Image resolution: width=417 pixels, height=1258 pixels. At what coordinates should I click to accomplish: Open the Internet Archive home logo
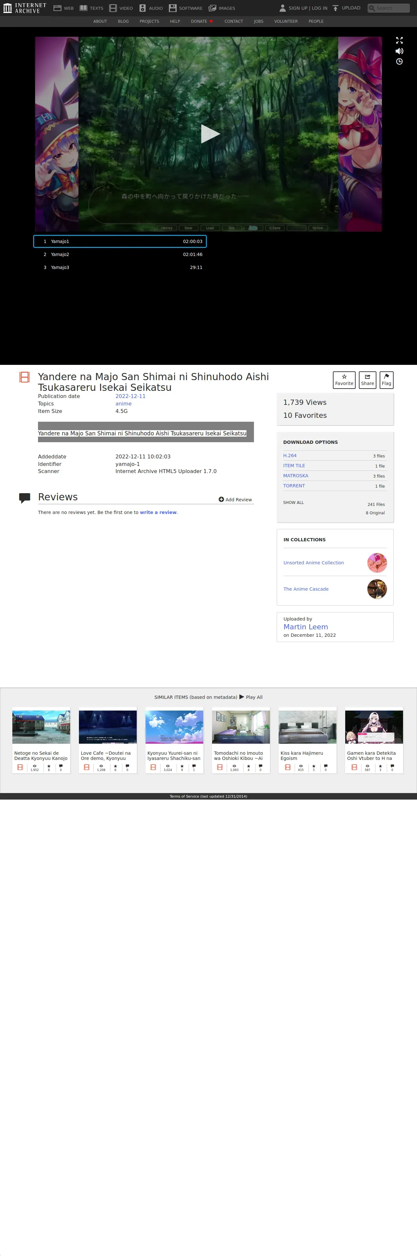24,8
